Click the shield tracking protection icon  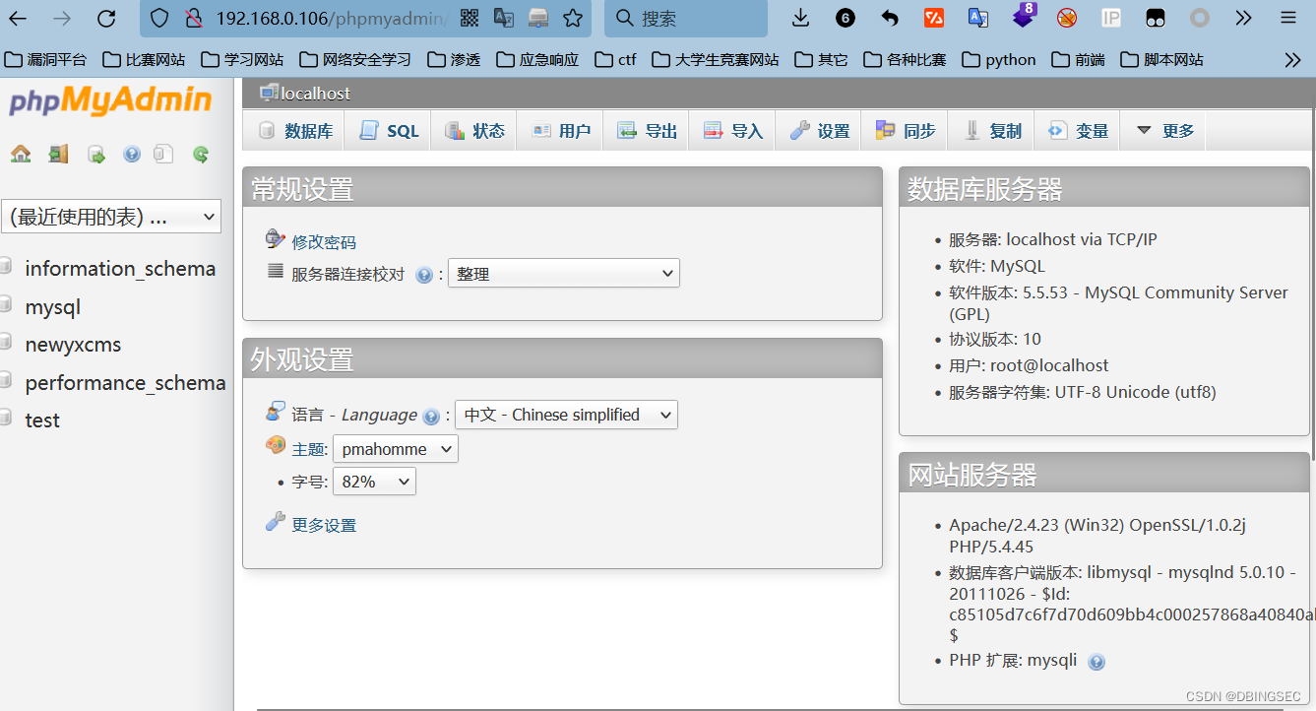click(159, 18)
